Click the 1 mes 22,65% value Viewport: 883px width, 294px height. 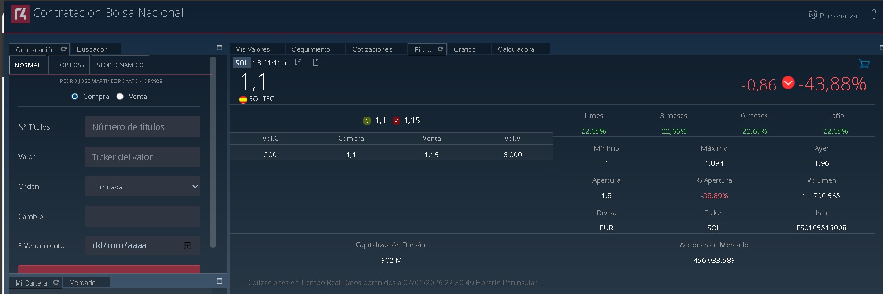[593, 131]
